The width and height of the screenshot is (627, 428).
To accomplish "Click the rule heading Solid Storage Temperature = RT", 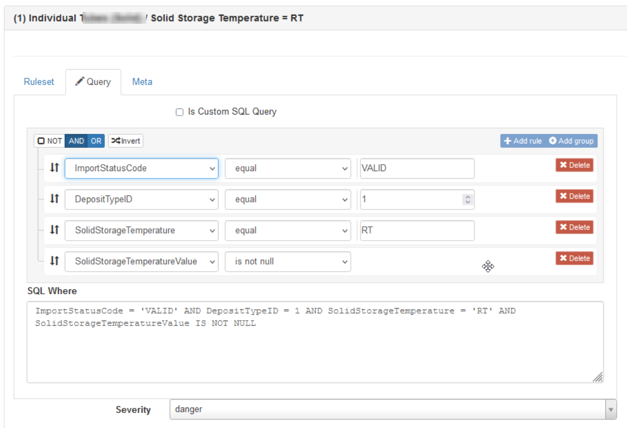I will [227, 18].
